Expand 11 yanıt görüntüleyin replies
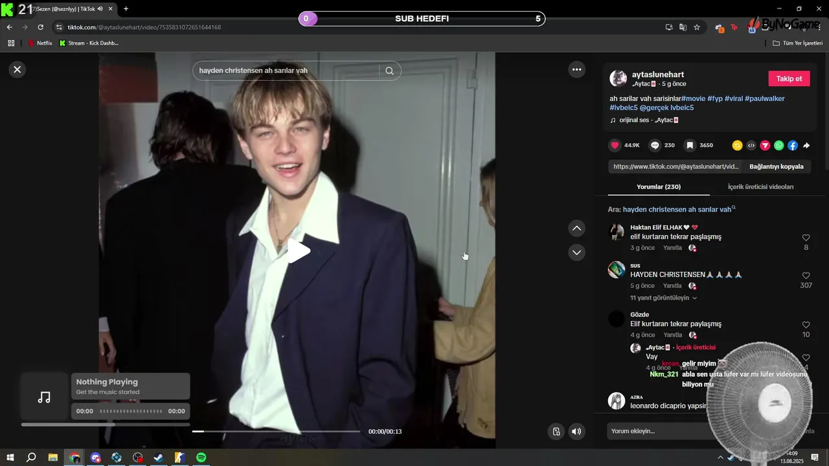Viewport: 829px width, 466px height. coord(663,298)
